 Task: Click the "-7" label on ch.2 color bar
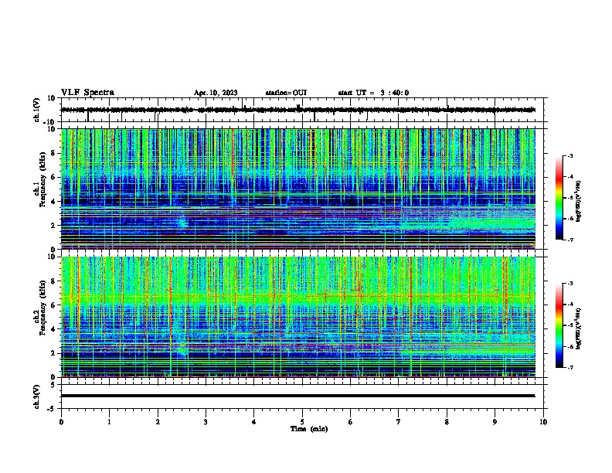pos(569,368)
